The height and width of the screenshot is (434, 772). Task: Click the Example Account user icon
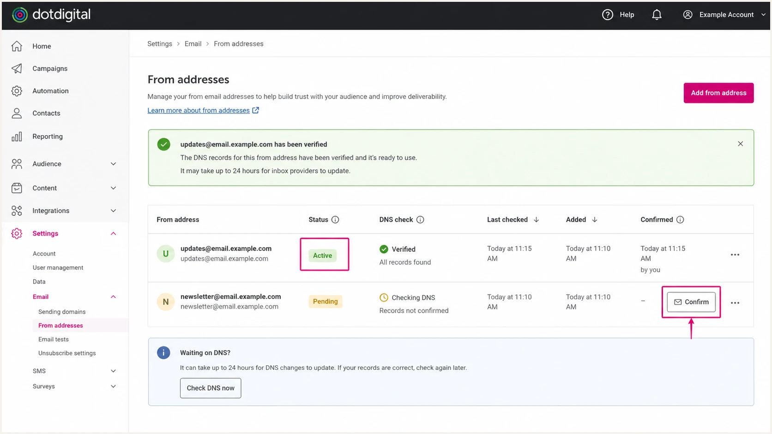pos(688,15)
